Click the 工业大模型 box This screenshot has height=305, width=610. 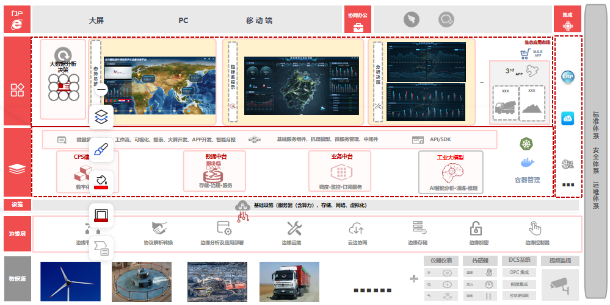point(451,172)
